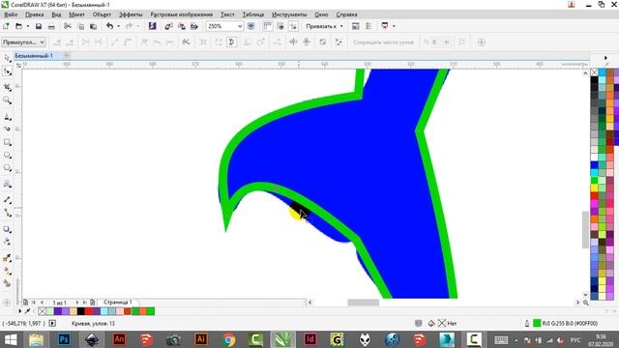Open Google Chrome from the taskbar
619x348 pixels.
(x=228, y=339)
